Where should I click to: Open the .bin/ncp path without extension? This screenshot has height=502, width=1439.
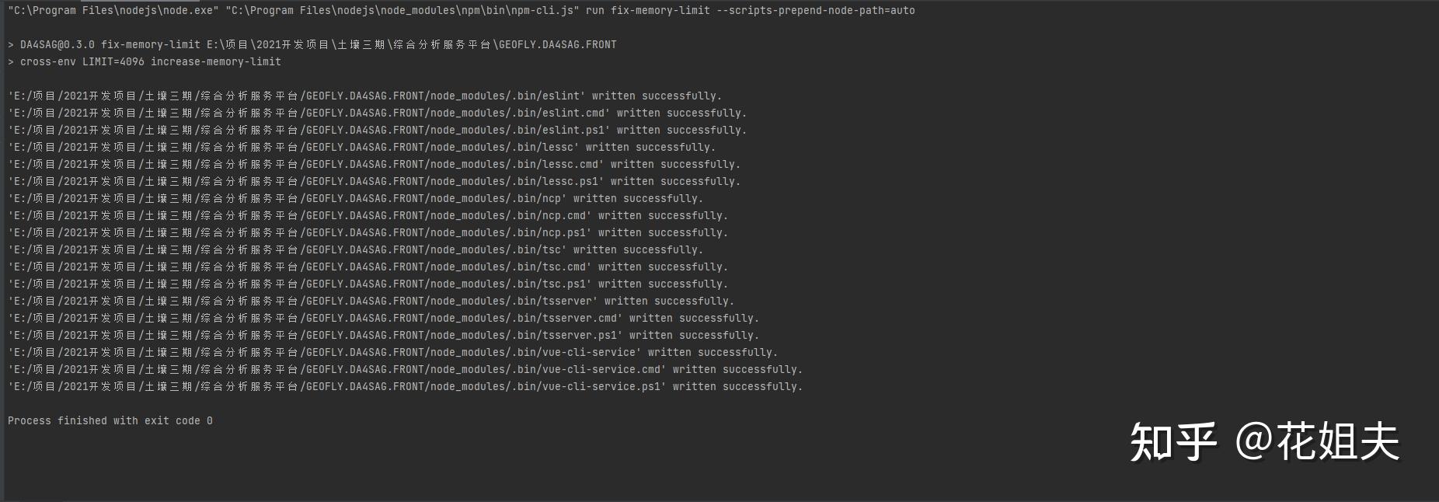[x=287, y=199]
